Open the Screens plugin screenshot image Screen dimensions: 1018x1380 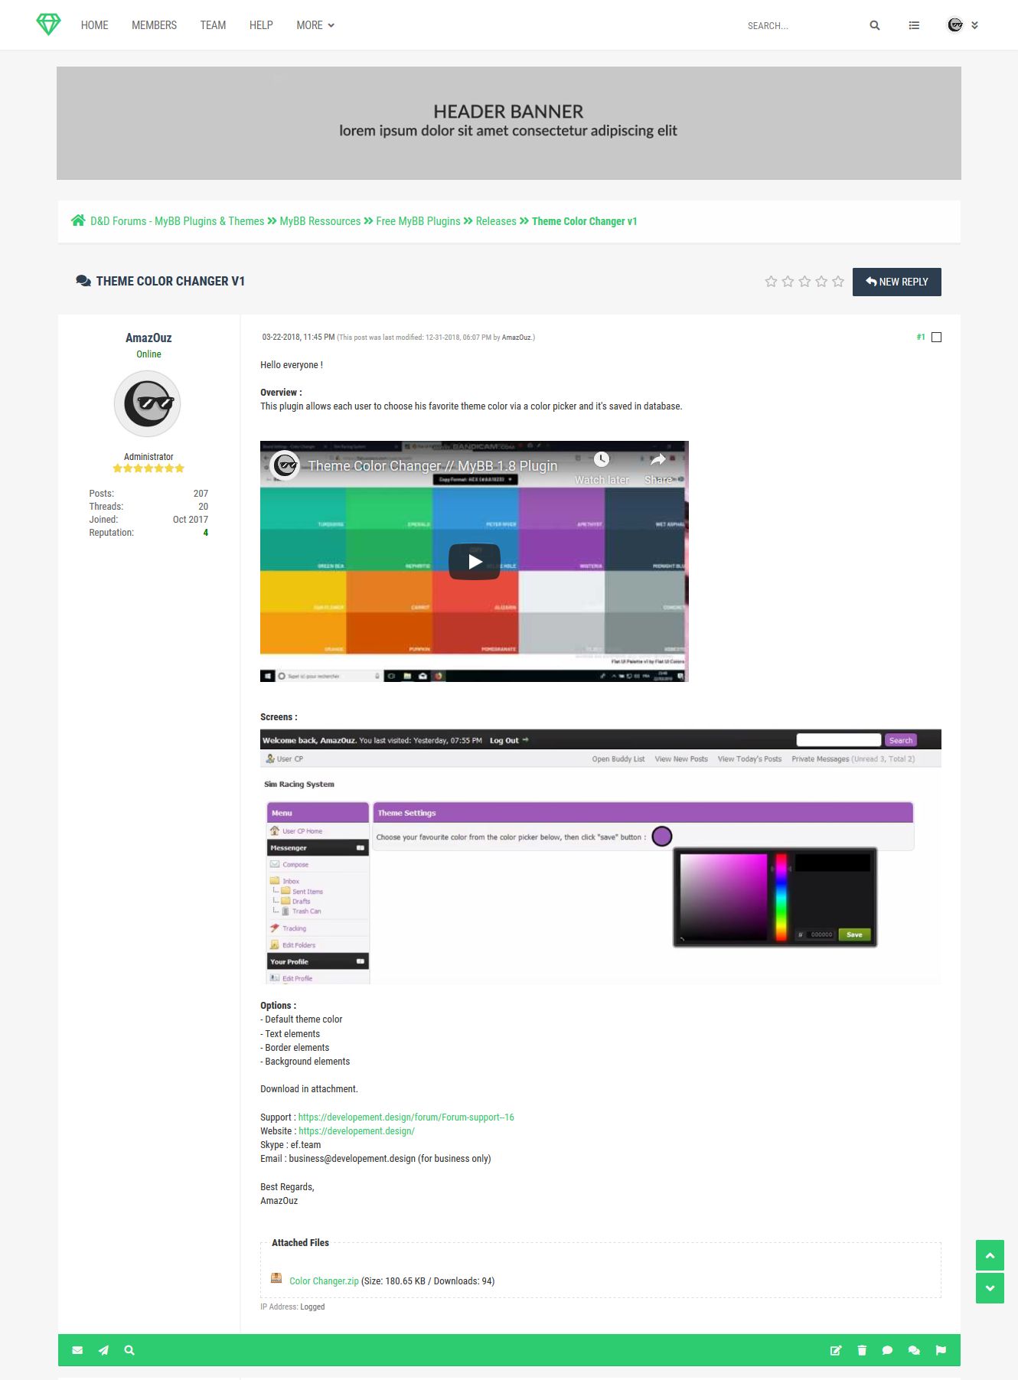tap(601, 856)
